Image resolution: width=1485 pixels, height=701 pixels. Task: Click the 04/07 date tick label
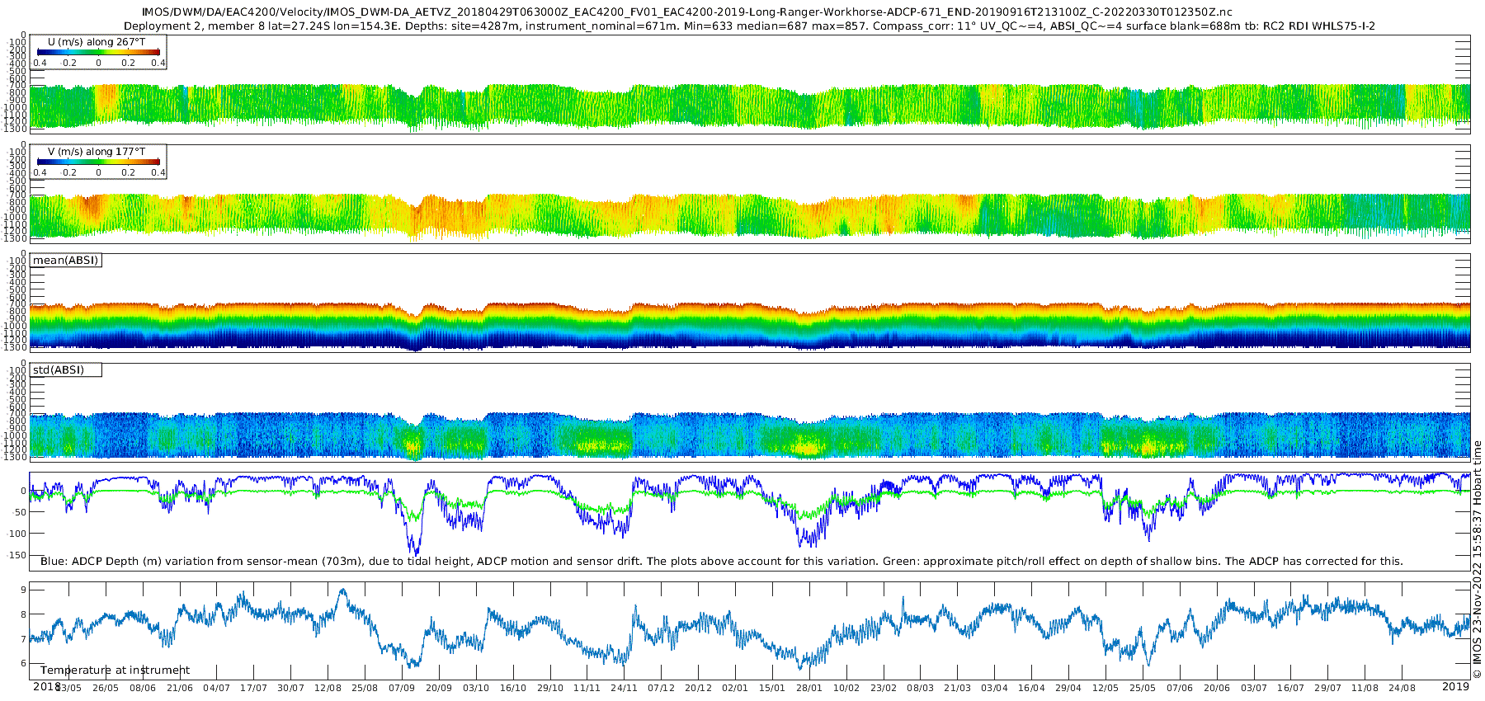(x=216, y=688)
